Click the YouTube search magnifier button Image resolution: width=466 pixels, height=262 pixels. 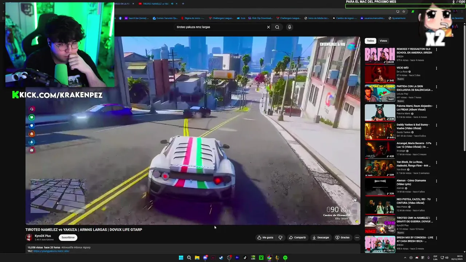pos(277,27)
